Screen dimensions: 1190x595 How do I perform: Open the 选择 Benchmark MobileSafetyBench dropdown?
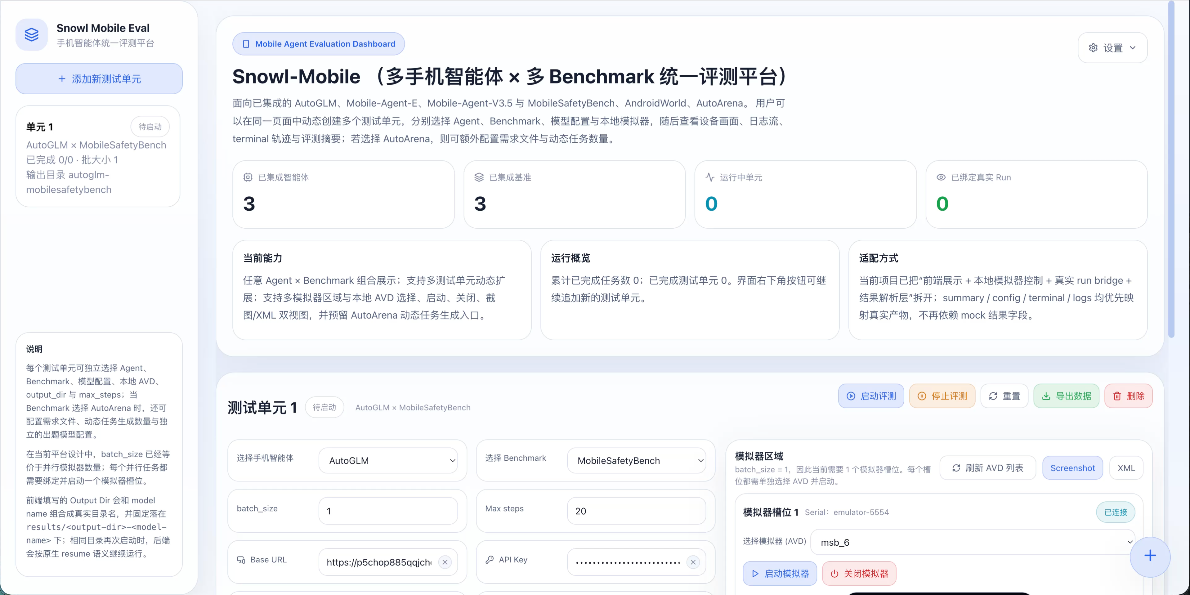click(637, 461)
